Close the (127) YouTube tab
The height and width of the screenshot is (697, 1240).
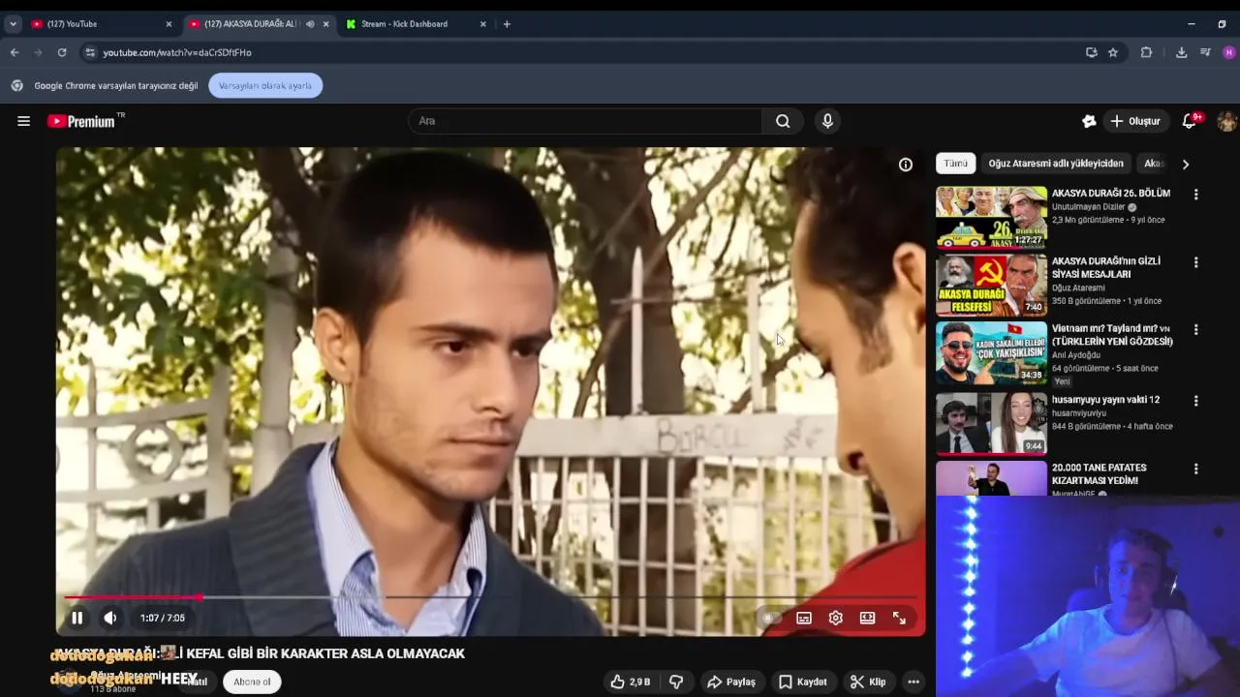(169, 24)
